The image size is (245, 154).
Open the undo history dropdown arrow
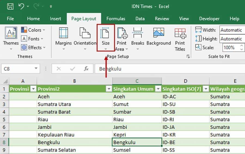[x=28, y=7]
